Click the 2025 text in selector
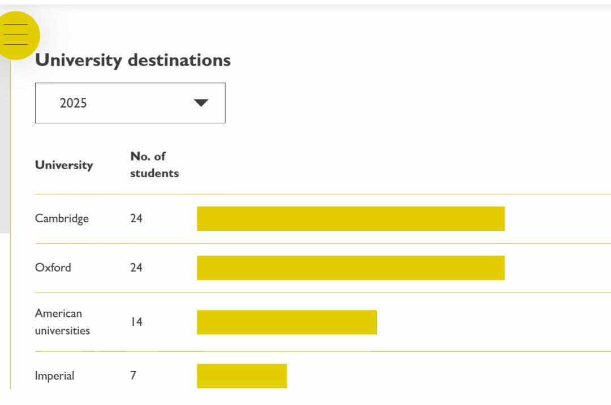This screenshot has height=405, width=611. click(74, 103)
